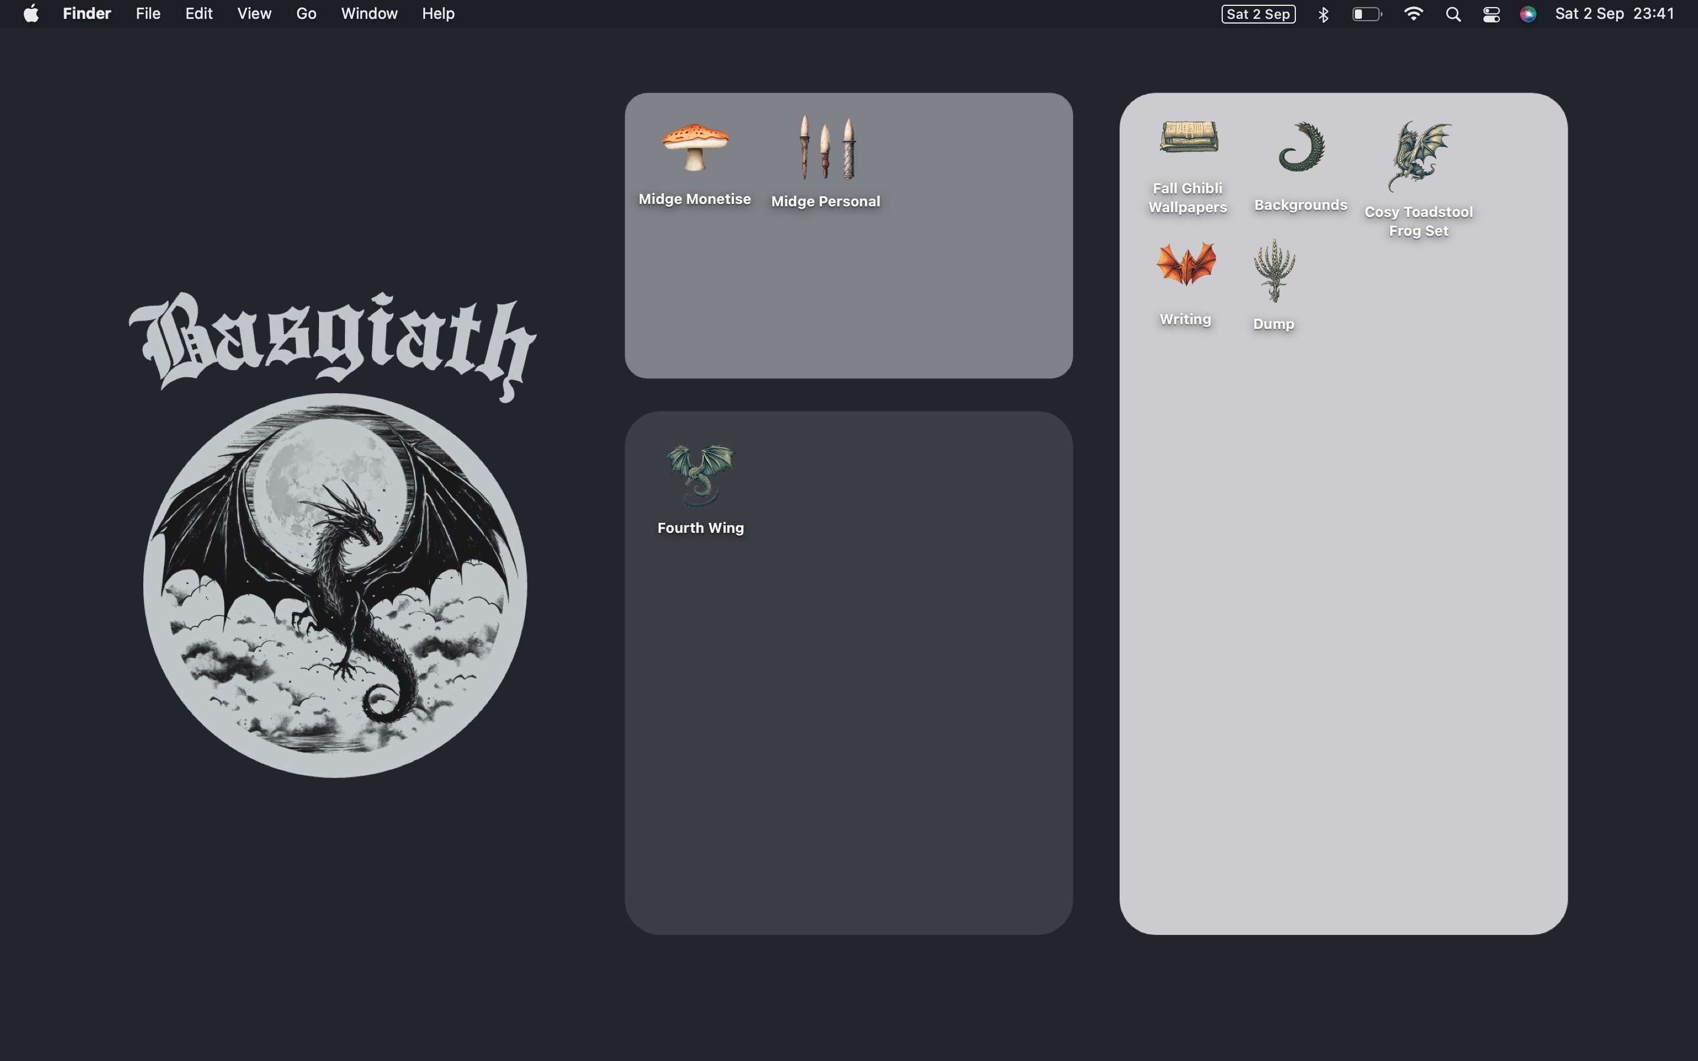Open the Midge Monetise folder
Image resolution: width=1698 pixels, height=1061 pixels.
tap(694, 150)
